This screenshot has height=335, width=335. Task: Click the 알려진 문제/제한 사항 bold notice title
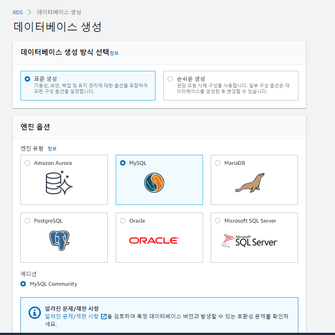click(x=72, y=309)
